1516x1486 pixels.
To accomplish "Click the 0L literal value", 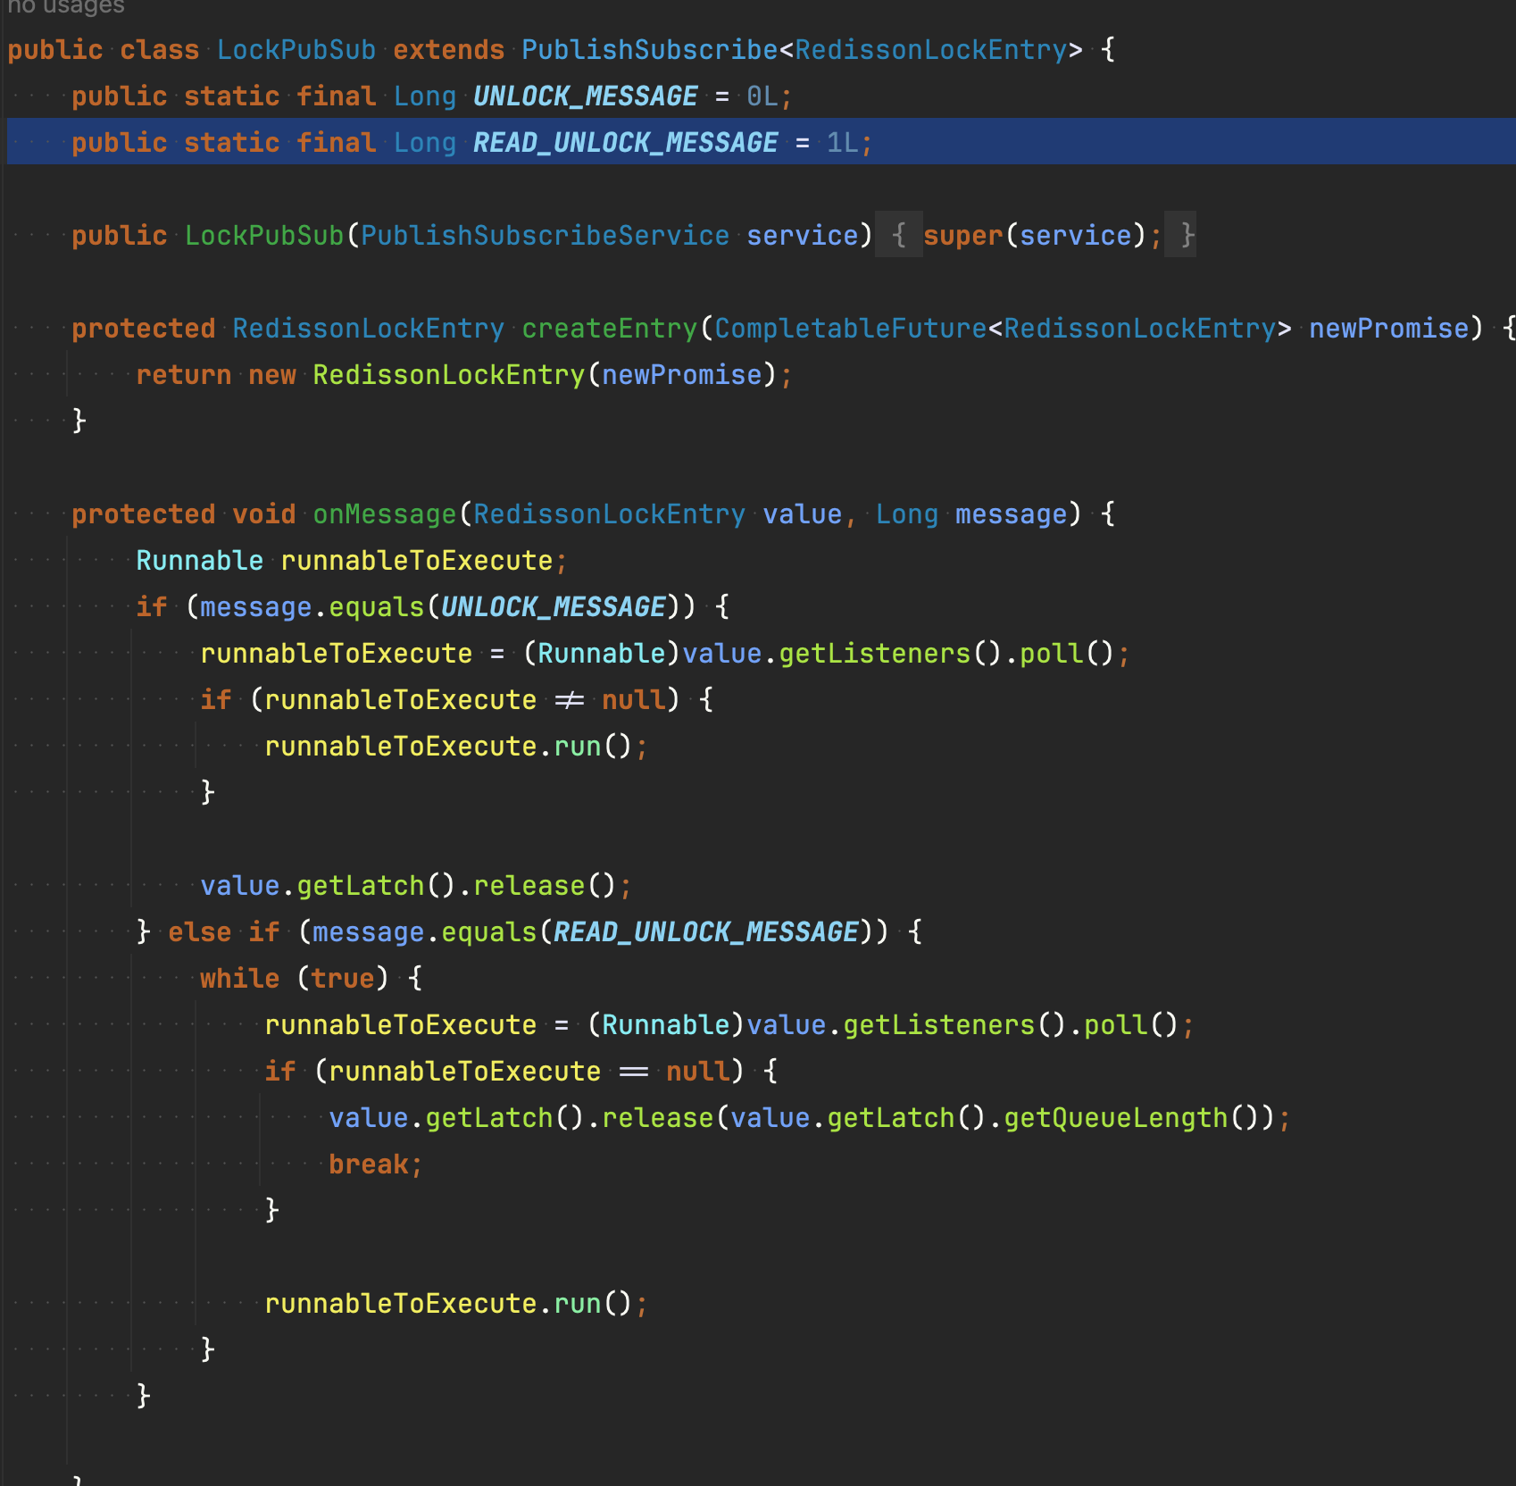I will tap(762, 96).
